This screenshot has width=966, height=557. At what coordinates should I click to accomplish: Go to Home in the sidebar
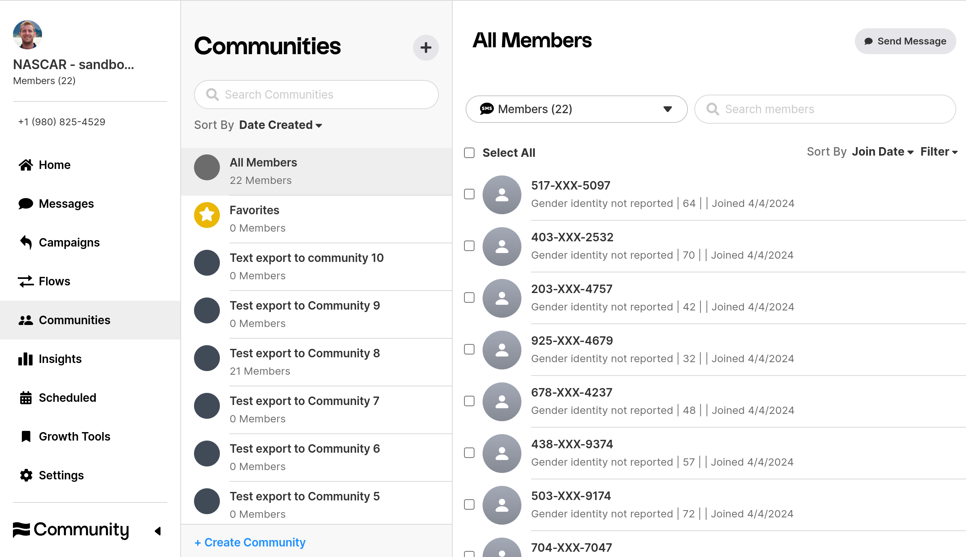(x=90, y=165)
